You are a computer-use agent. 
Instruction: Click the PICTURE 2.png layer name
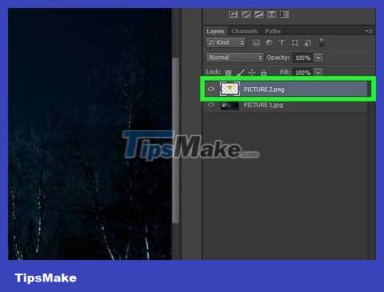click(264, 90)
